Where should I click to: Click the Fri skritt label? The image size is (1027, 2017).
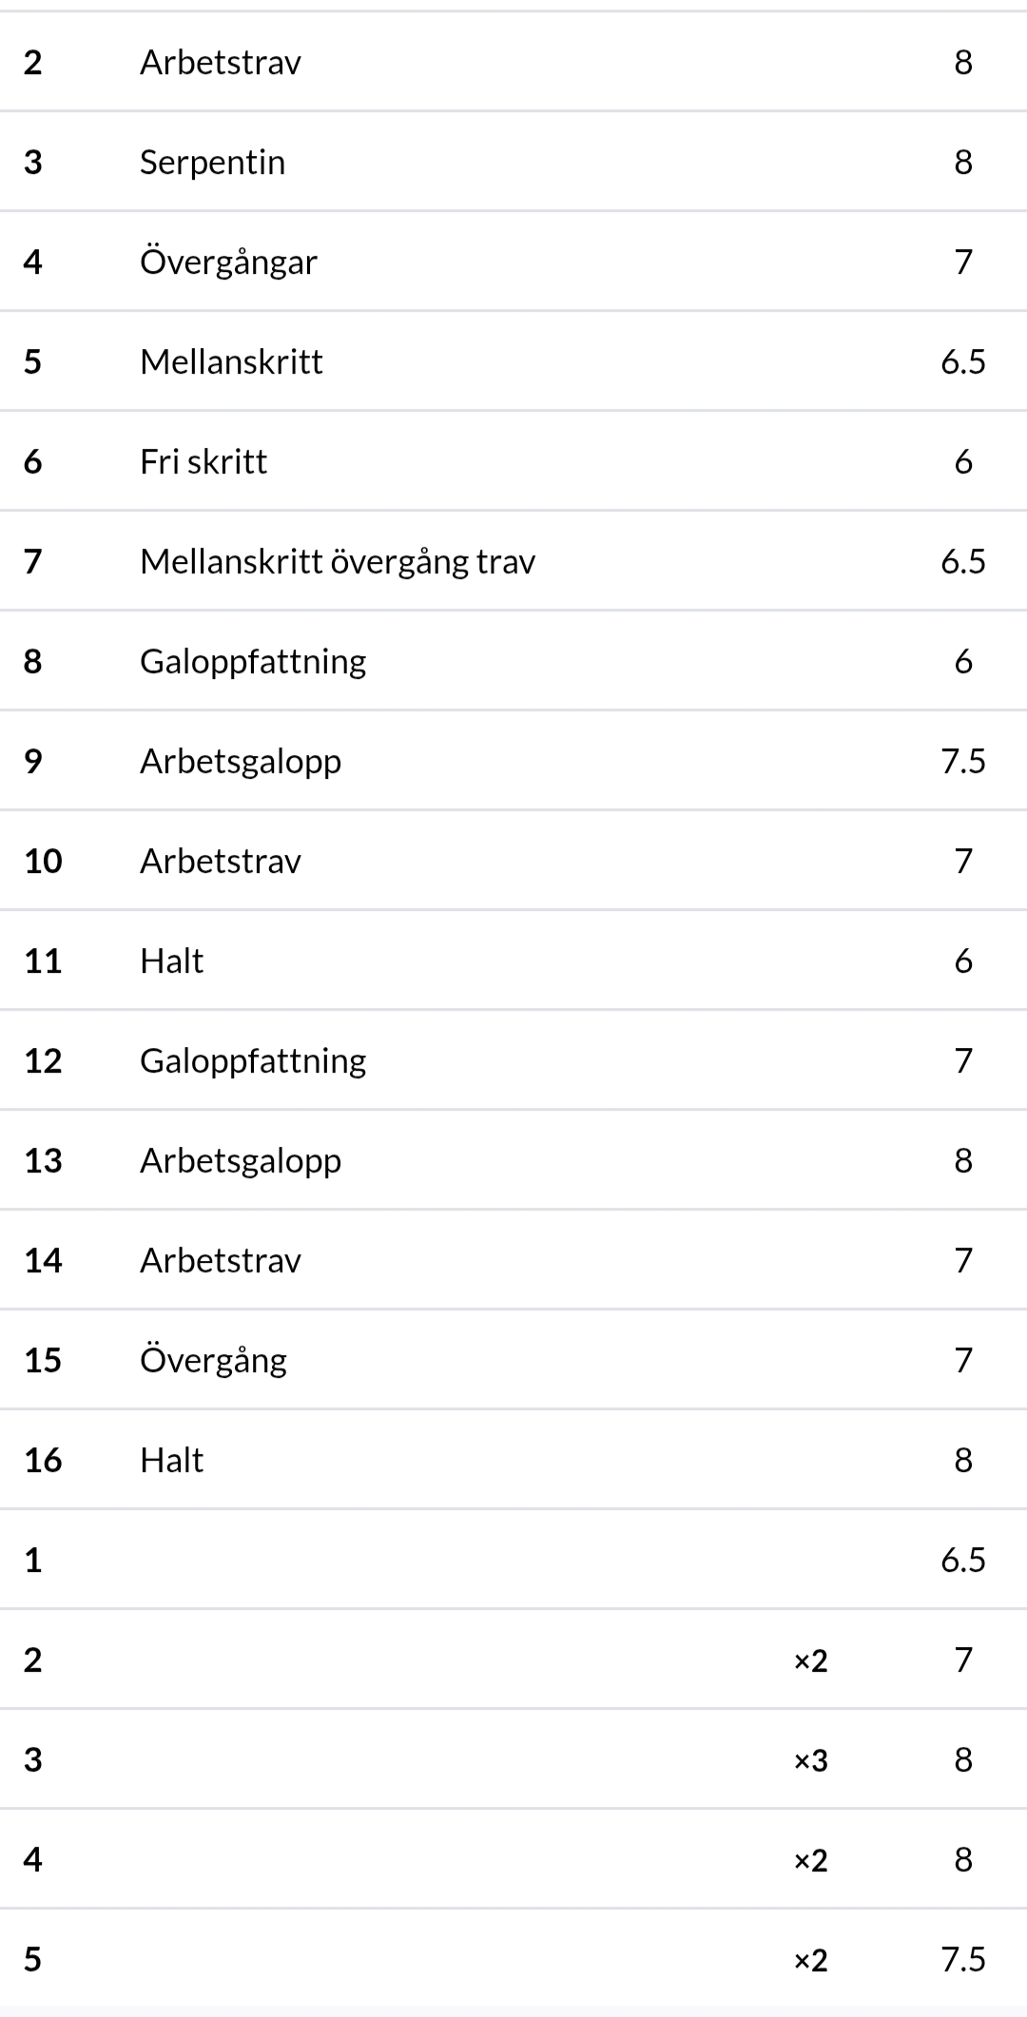(x=203, y=461)
